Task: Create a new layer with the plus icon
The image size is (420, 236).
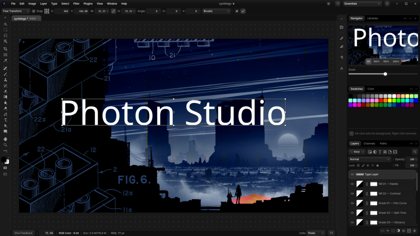Action: point(409,231)
